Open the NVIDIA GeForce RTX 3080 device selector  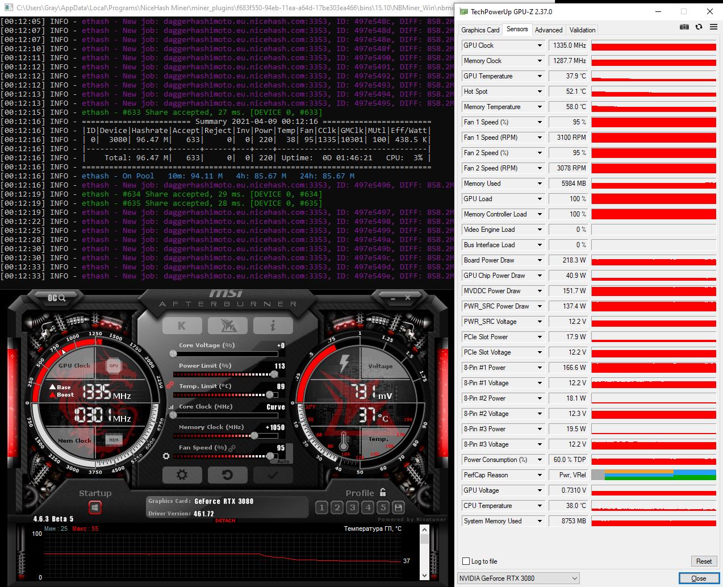tap(519, 578)
